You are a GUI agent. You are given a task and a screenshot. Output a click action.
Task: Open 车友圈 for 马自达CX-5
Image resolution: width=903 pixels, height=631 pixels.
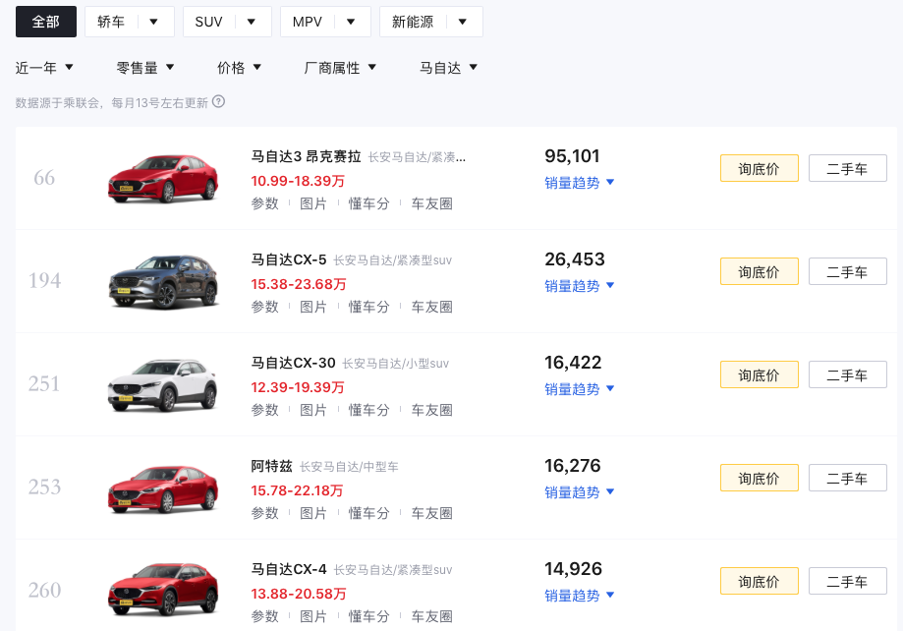click(x=432, y=307)
